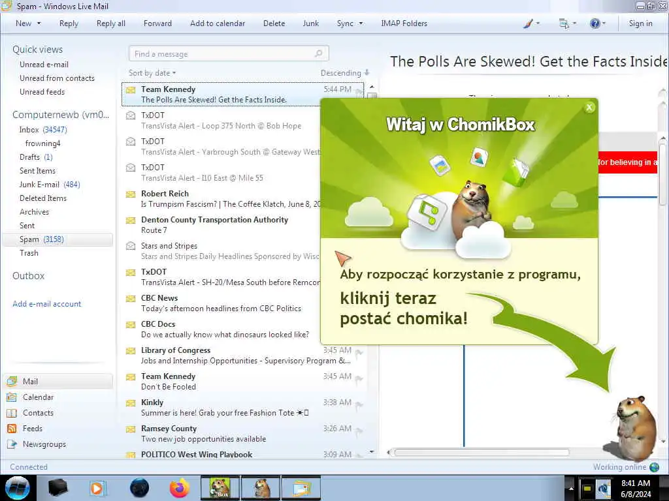Viewport: 669px width, 501px height.
Task: Open the Drafts folder
Action: coord(36,157)
